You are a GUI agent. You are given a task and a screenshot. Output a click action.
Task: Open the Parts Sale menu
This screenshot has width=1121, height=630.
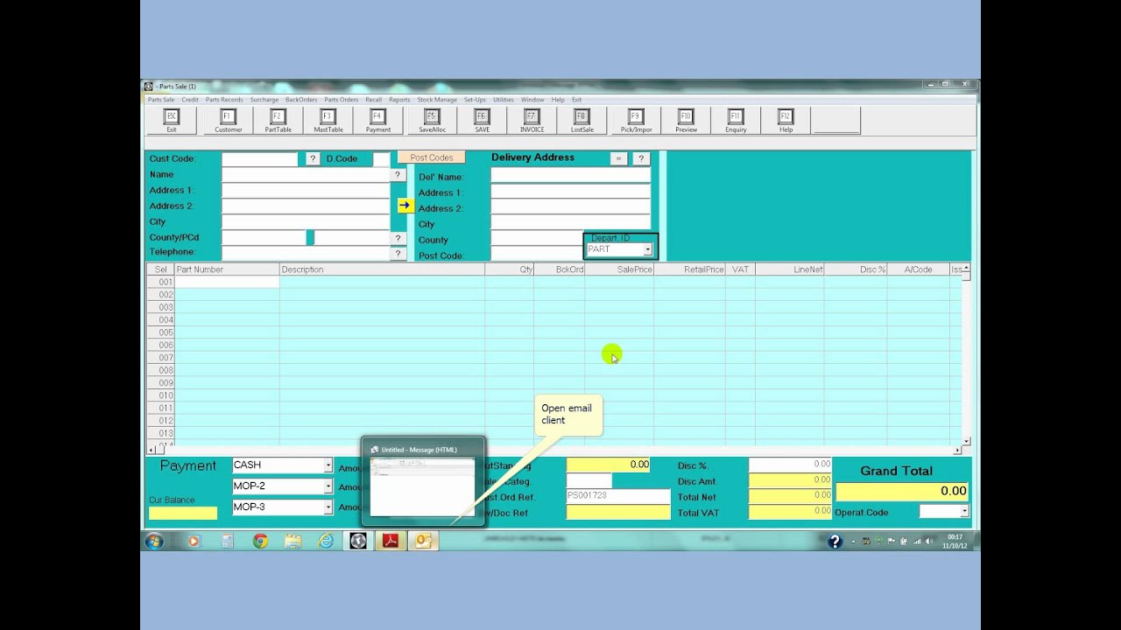tap(161, 100)
